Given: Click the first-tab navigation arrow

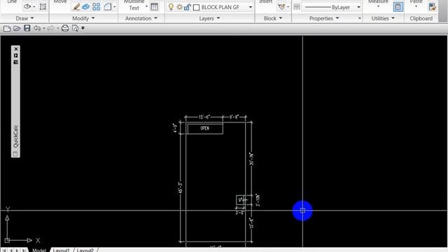Looking at the screenshot, I should point(5,251).
